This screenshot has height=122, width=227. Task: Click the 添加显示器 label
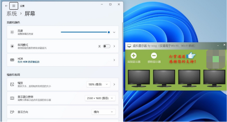[x=134, y=62]
